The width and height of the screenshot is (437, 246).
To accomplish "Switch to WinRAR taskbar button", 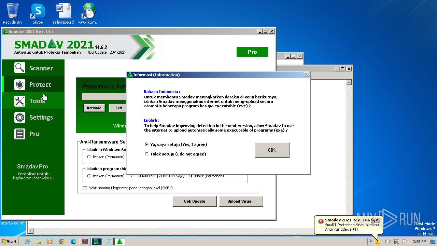I will 85,242.
